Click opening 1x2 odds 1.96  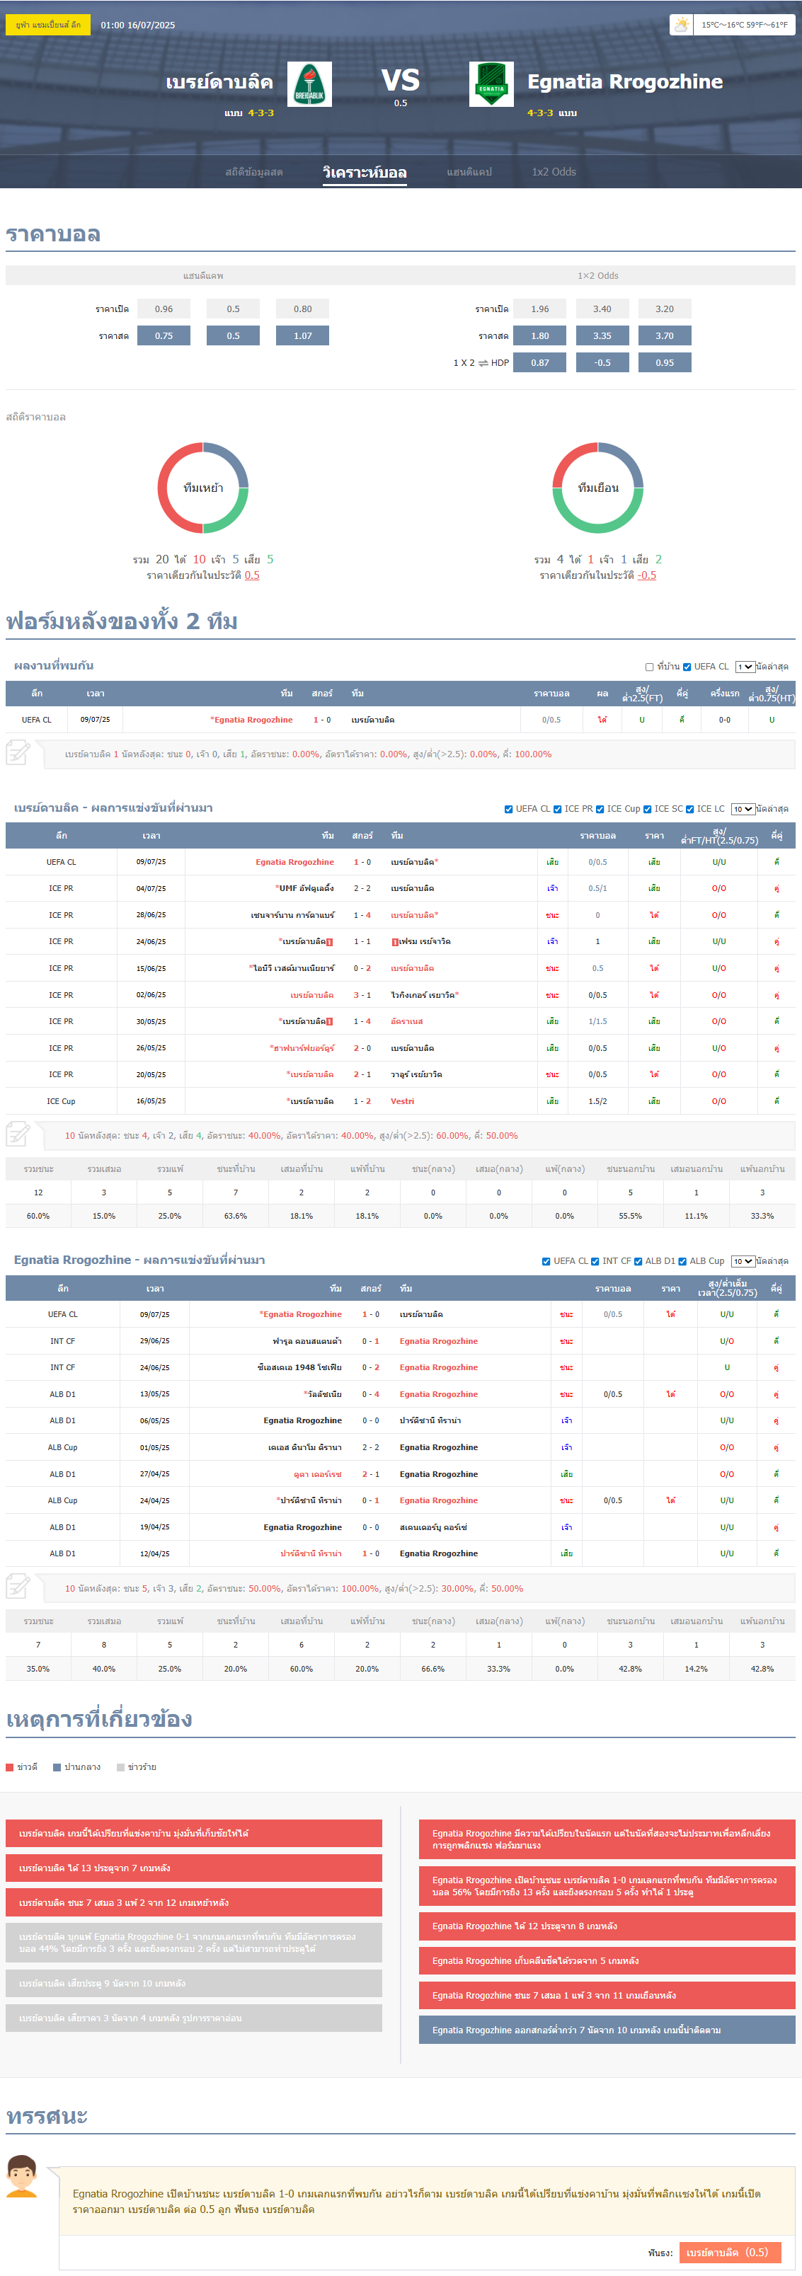click(x=541, y=309)
